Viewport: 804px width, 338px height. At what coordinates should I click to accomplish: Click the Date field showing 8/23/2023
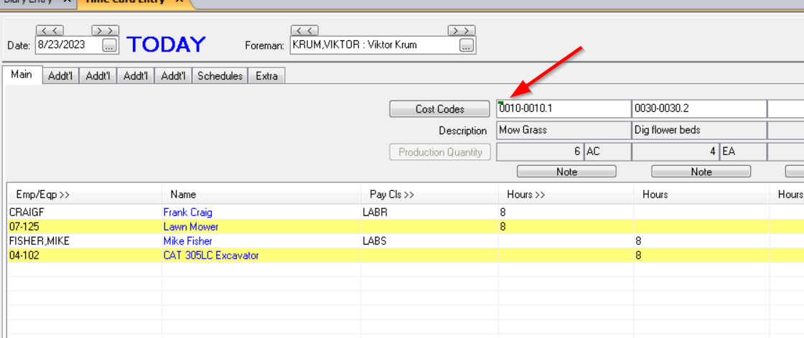click(68, 45)
